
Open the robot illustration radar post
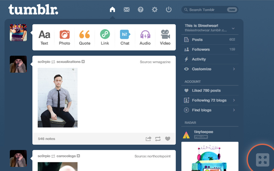click(210, 156)
